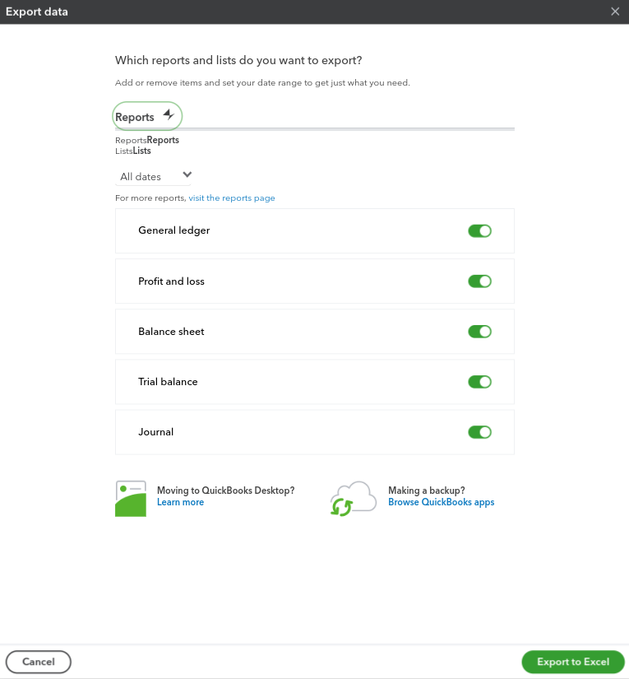629x679 pixels.
Task: Click Learn more about QuickBooks Desktop
Action: pyautogui.click(x=180, y=502)
